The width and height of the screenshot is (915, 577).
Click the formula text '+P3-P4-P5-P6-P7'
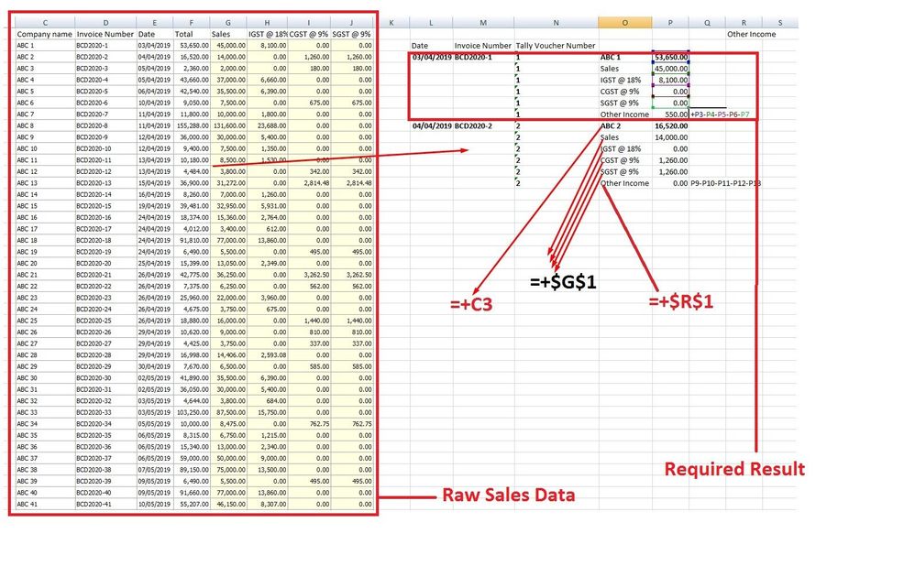(720, 114)
